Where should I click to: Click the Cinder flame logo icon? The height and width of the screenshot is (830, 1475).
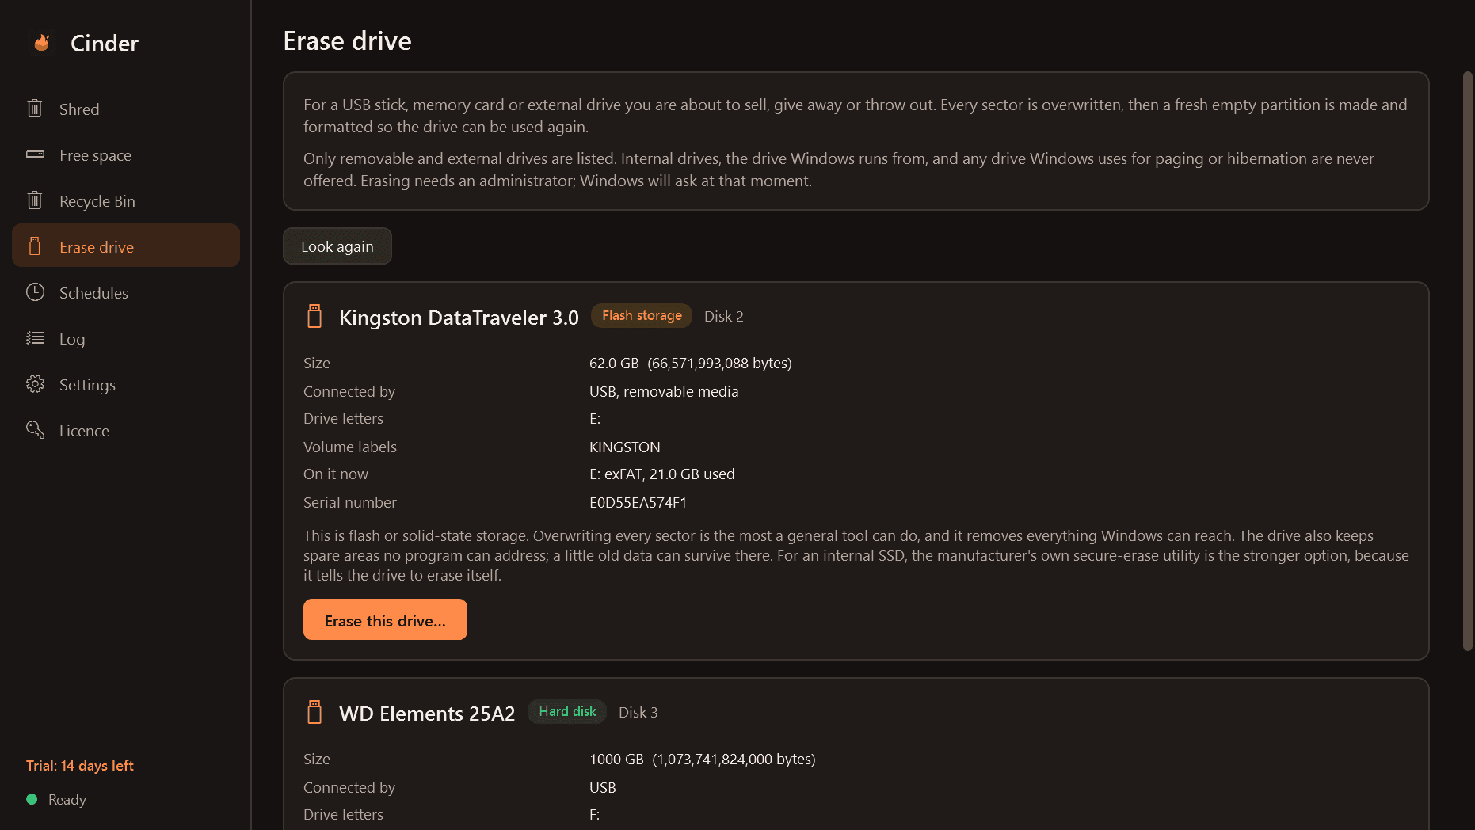click(x=42, y=43)
